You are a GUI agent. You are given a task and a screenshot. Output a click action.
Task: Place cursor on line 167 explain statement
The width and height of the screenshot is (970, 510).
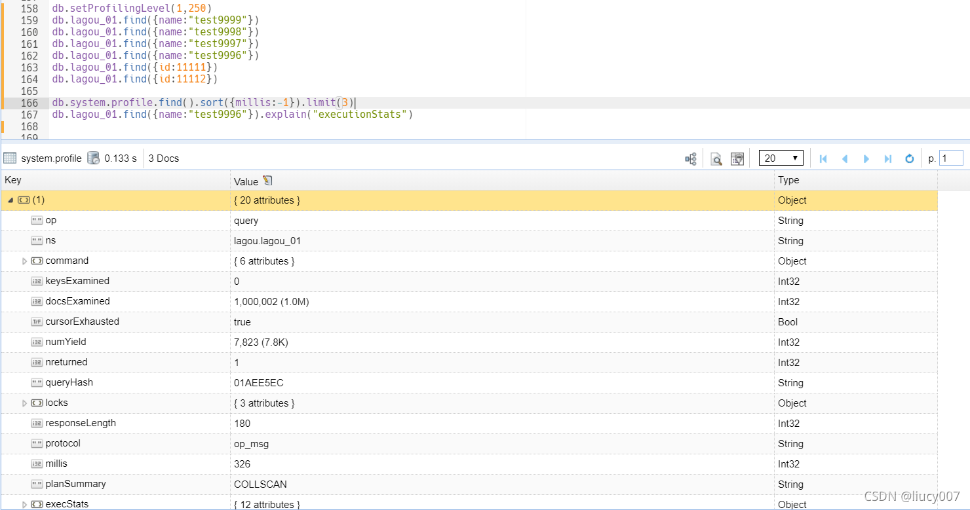pyautogui.click(x=233, y=115)
